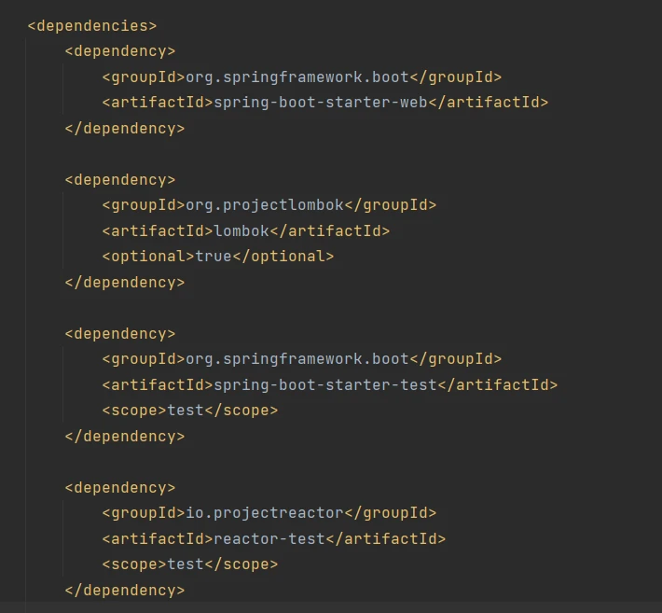
Task: Click the groupId line above spring-boot-starter-test
Action: (301, 359)
